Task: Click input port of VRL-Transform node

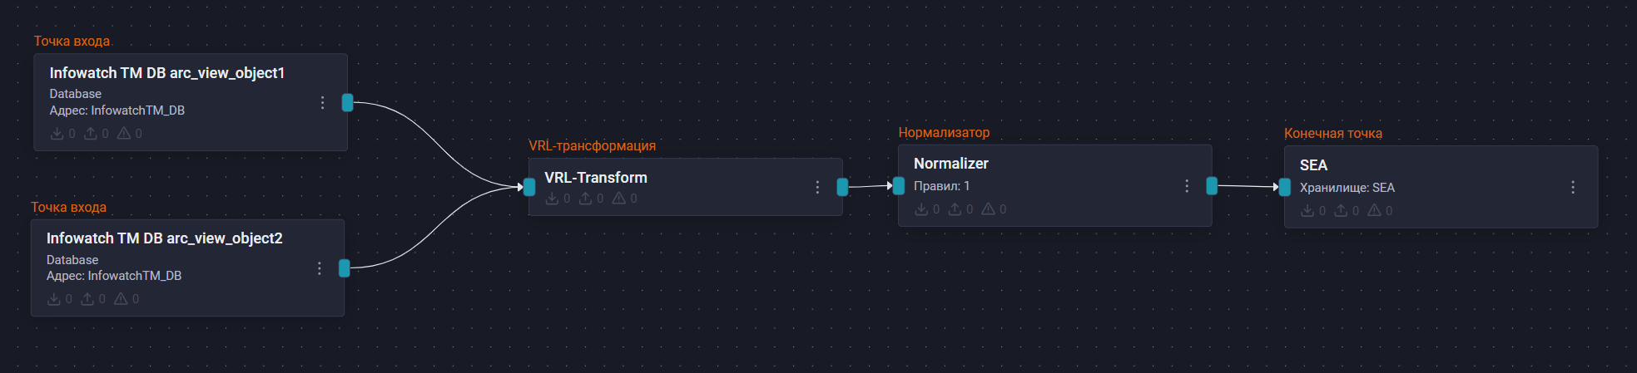Action: pos(529,187)
